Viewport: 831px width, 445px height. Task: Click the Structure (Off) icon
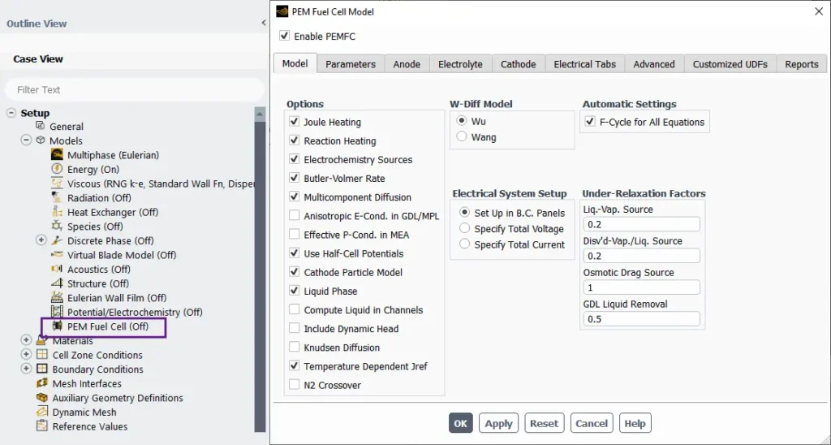tap(57, 283)
